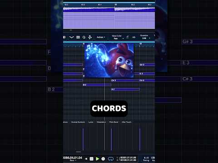Switch to the Musical Symbols lane tab
The height and width of the screenshot is (163, 218).
click(78, 122)
